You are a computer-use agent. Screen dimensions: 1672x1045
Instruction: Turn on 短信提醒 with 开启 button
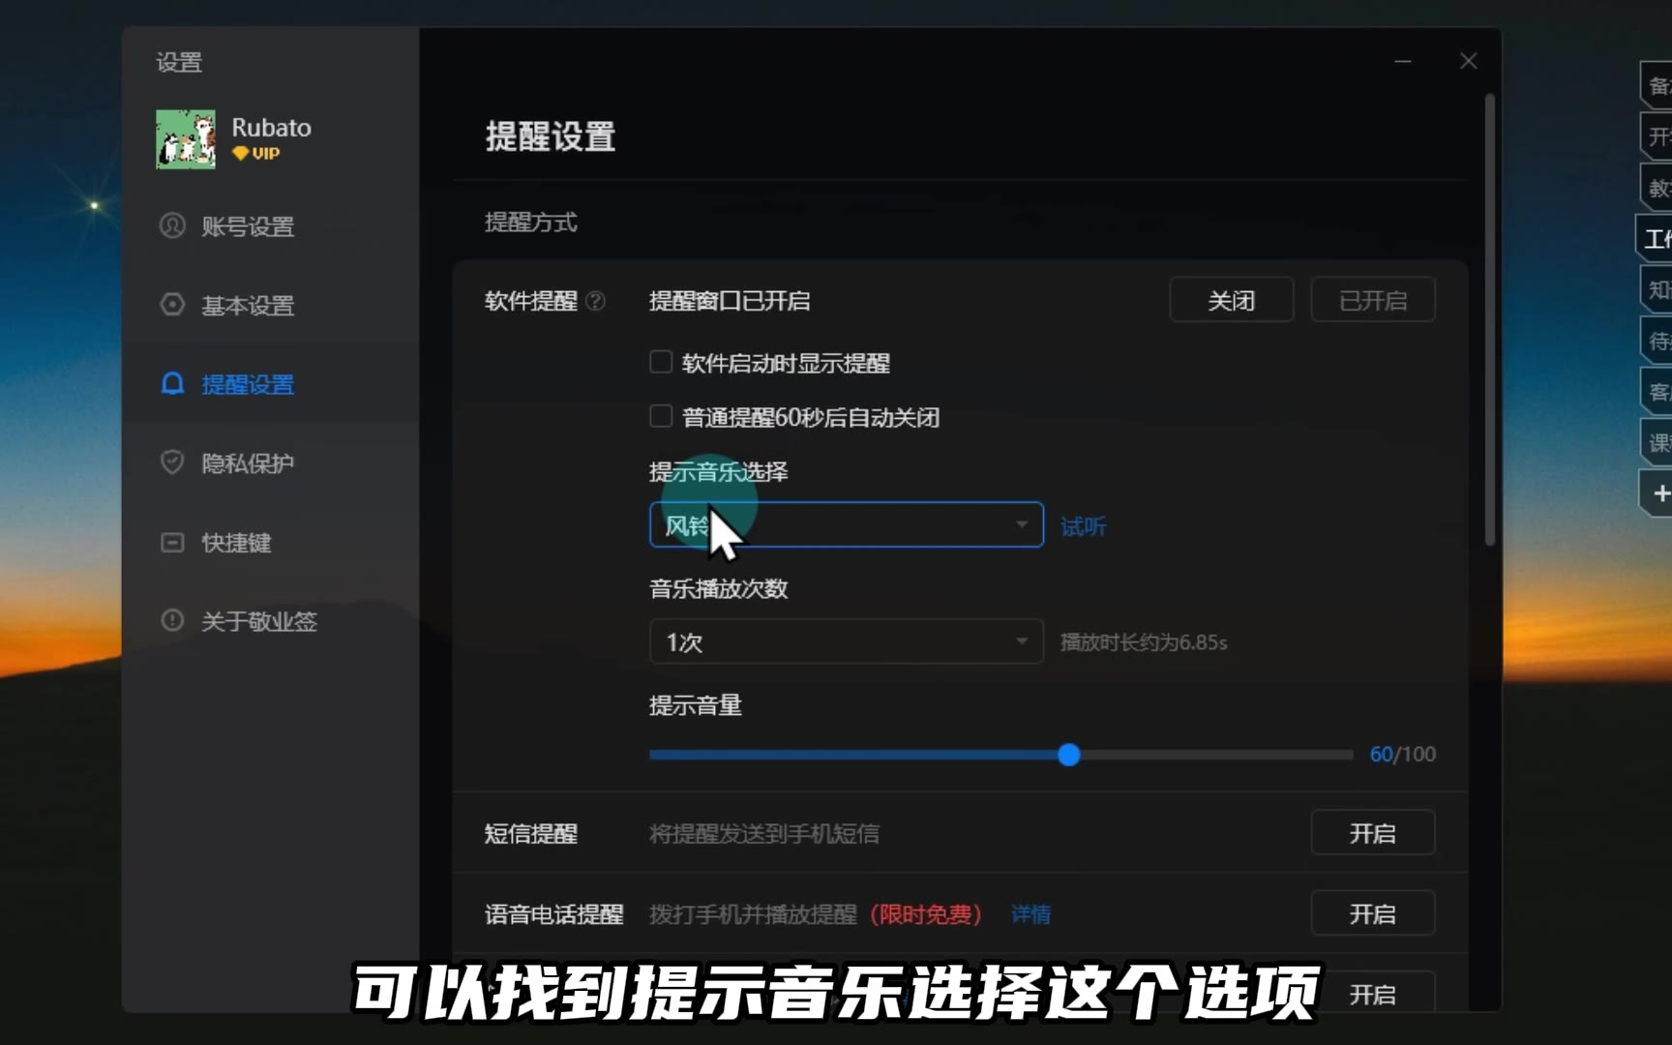click(x=1372, y=833)
